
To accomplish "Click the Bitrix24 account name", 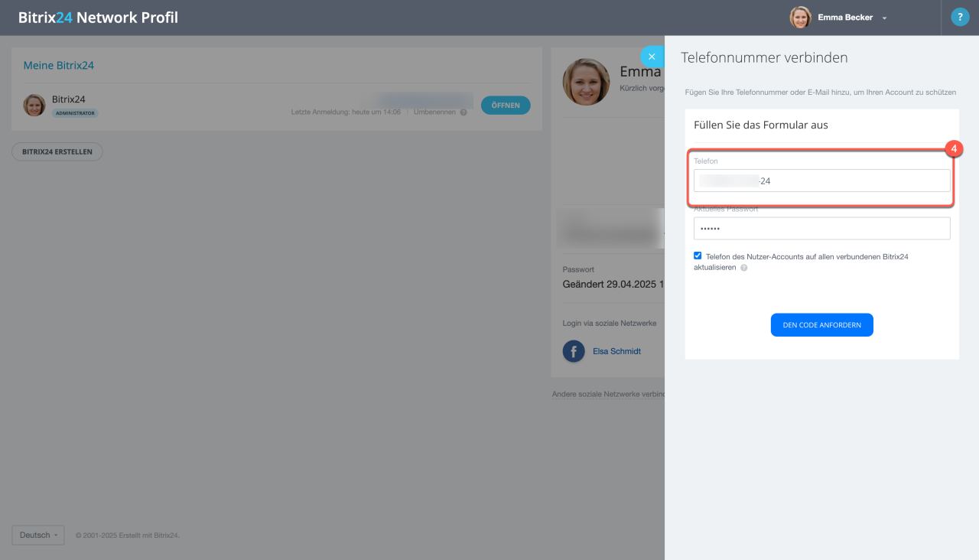I will (69, 99).
